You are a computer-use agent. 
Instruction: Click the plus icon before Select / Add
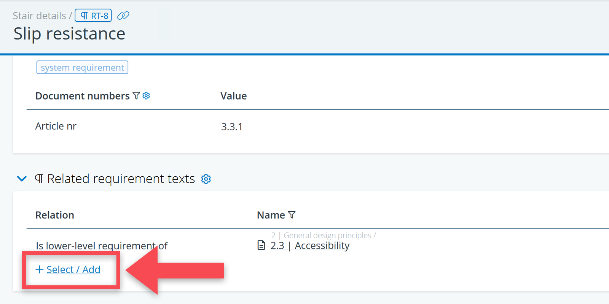(39, 269)
